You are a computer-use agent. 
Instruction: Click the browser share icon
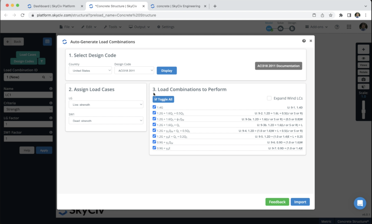point(322,15)
